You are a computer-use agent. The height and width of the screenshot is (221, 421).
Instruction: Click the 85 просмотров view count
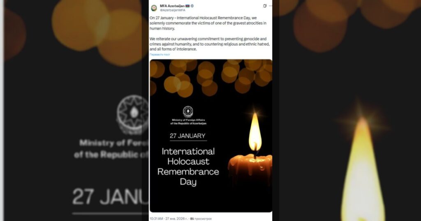click(x=201, y=219)
